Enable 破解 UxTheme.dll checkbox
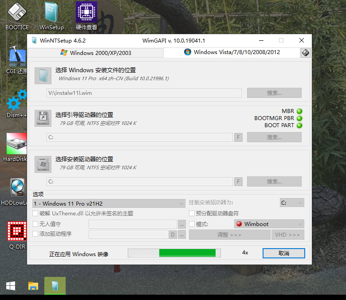 click(x=35, y=214)
